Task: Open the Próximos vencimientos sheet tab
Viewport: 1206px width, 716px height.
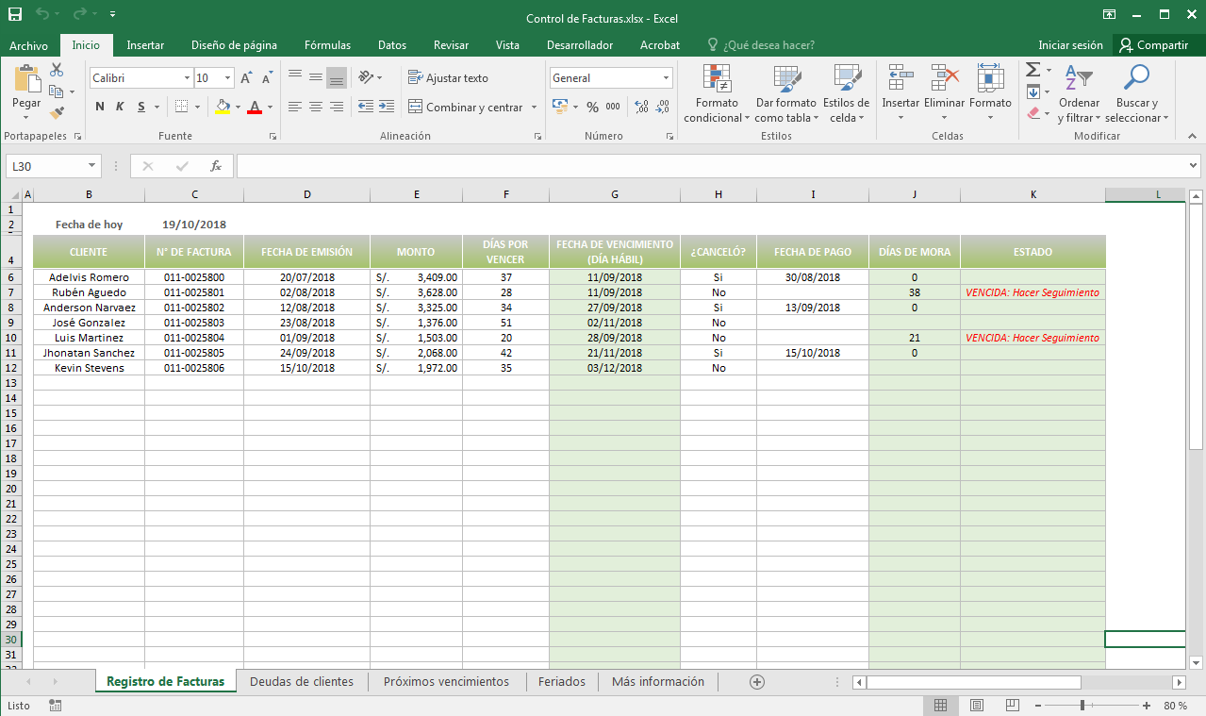Action: tap(446, 681)
